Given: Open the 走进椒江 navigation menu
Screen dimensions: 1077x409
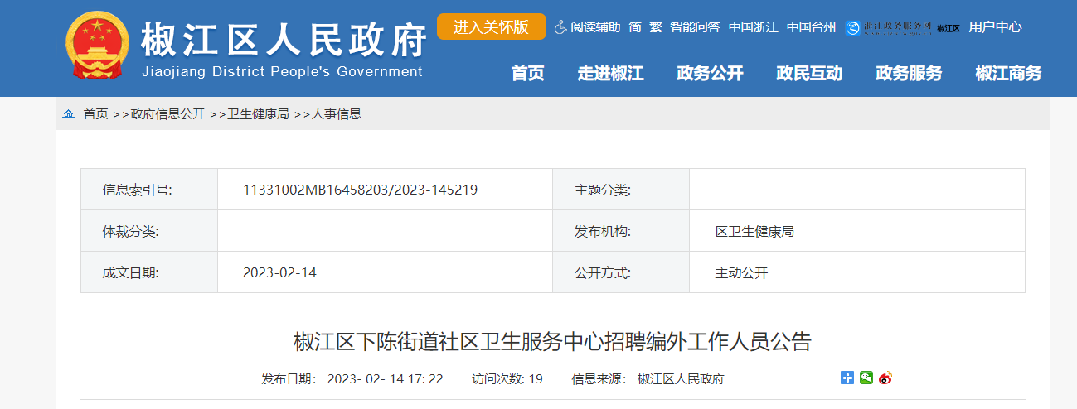Looking at the screenshot, I should [610, 73].
